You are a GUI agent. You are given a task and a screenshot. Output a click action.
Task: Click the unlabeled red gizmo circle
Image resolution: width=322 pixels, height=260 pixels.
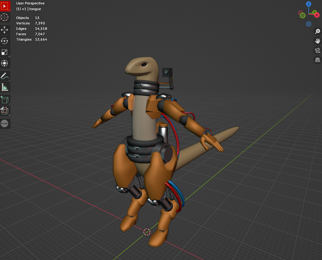[x=300, y=13]
